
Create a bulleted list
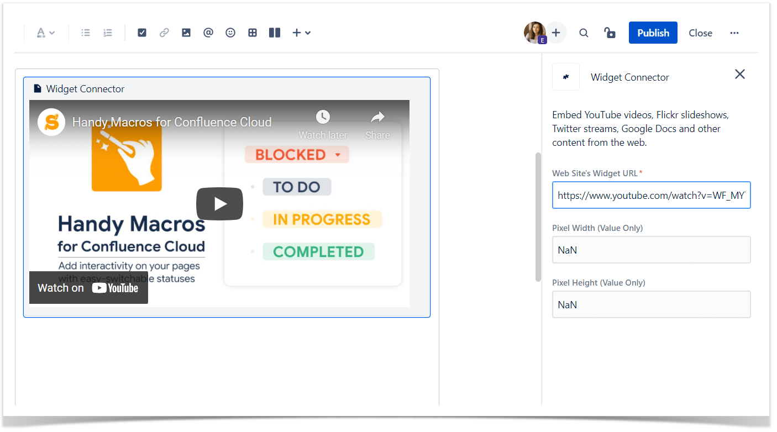[86, 33]
